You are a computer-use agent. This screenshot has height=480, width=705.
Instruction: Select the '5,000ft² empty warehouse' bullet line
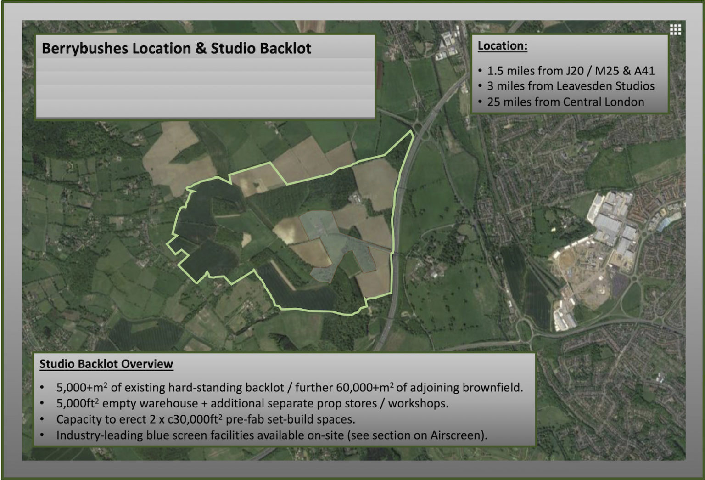252,403
